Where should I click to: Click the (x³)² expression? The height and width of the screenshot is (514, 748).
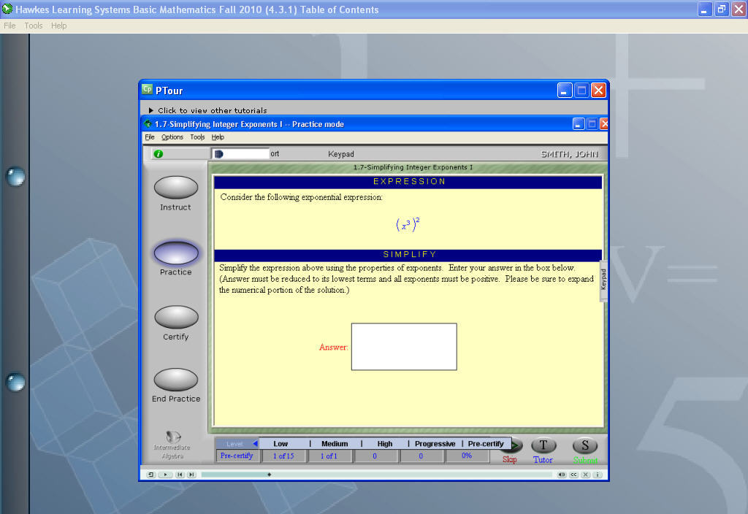408,223
